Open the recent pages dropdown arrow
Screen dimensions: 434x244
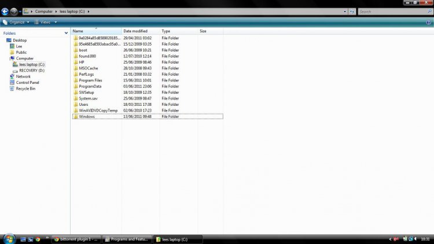[x=20, y=12]
